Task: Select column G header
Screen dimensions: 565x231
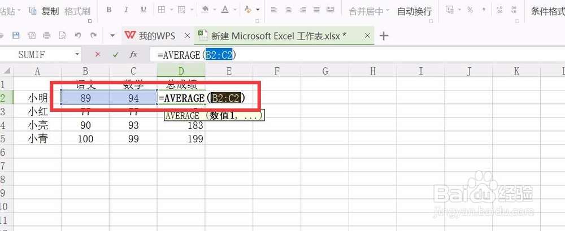Action: [325, 71]
